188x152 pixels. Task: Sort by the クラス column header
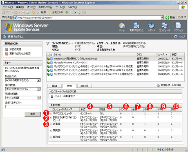tap(146, 55)
